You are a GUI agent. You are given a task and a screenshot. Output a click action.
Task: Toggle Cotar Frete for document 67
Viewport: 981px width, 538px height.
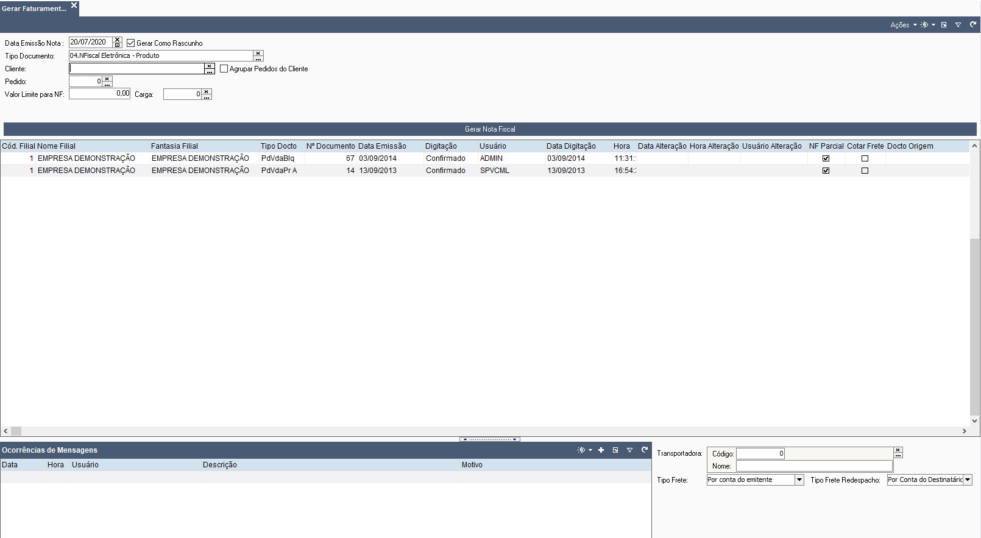pos(865,158)
